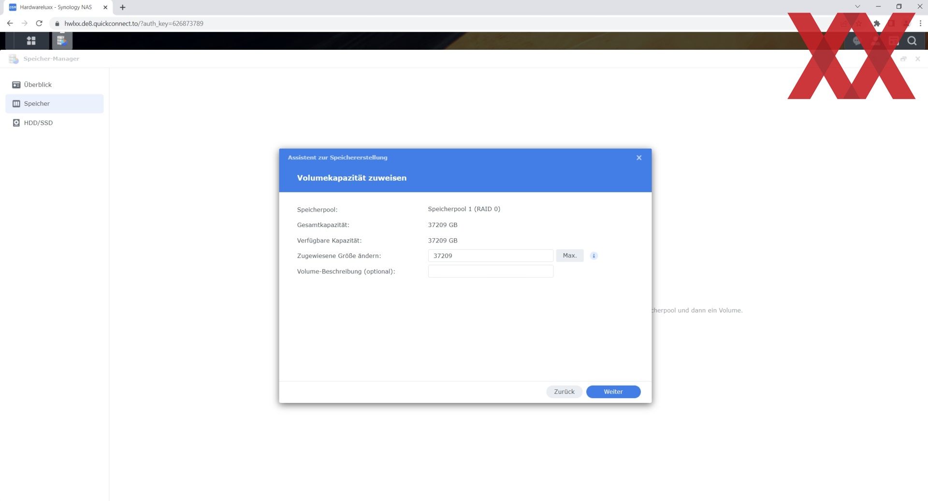
Task: Click the tab search chevron in Chrome
Action: tap(857, 7)
